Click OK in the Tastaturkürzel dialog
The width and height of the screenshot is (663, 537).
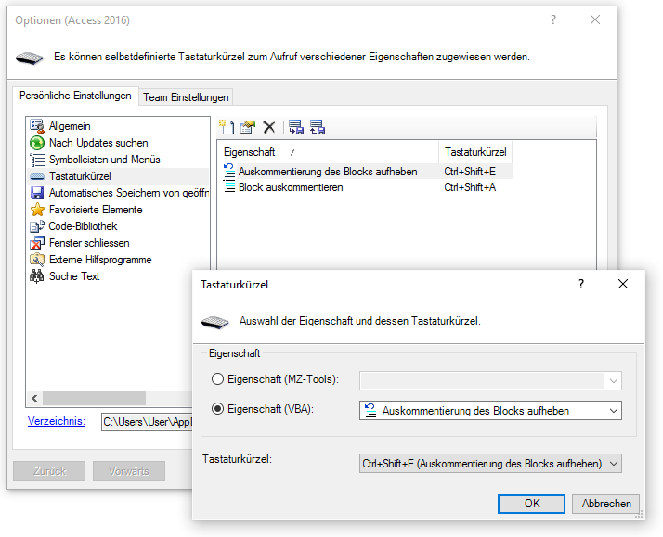pyautogui.click(x=531, y=504)
